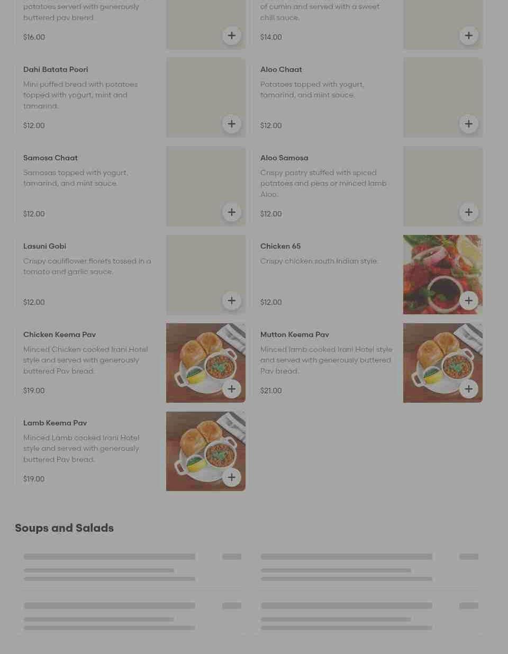
Task: Open Lamb Keema Pav photo
Action: point(206,451)
